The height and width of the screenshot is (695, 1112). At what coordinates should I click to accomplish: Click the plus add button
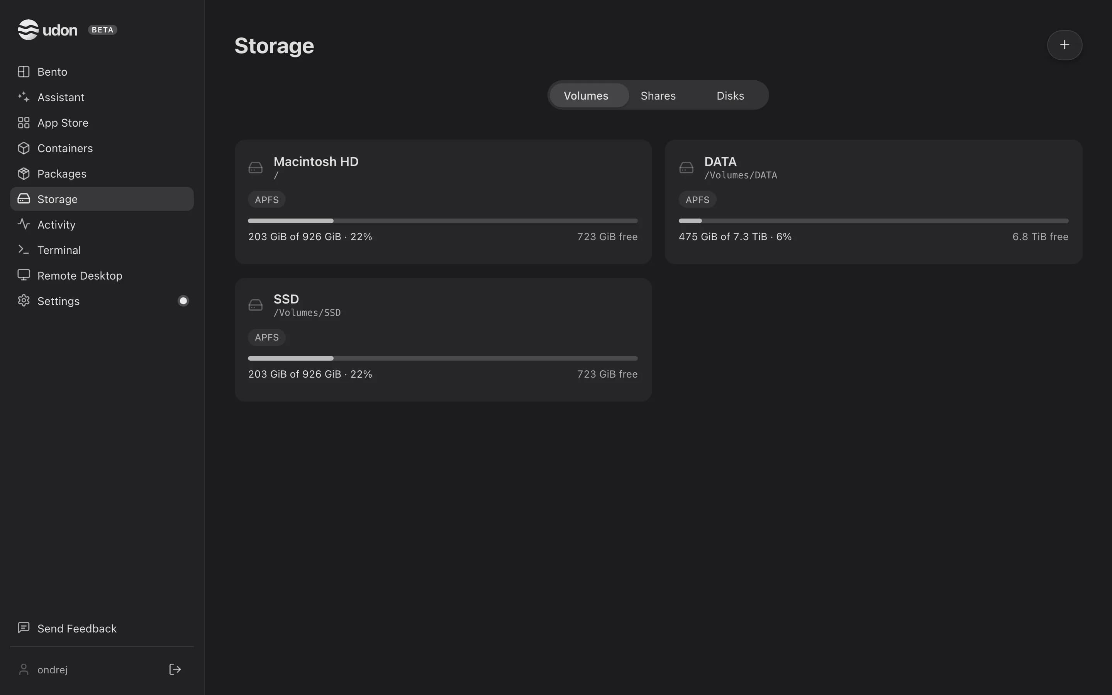(1064, 45)
